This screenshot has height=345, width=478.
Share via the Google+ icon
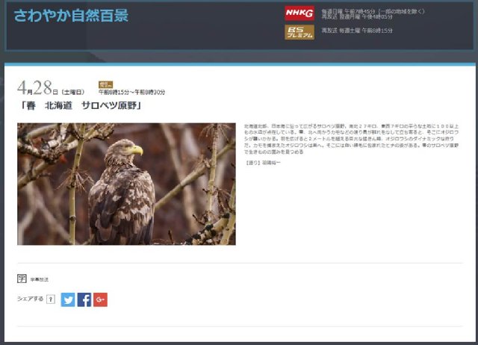point(100,299)
